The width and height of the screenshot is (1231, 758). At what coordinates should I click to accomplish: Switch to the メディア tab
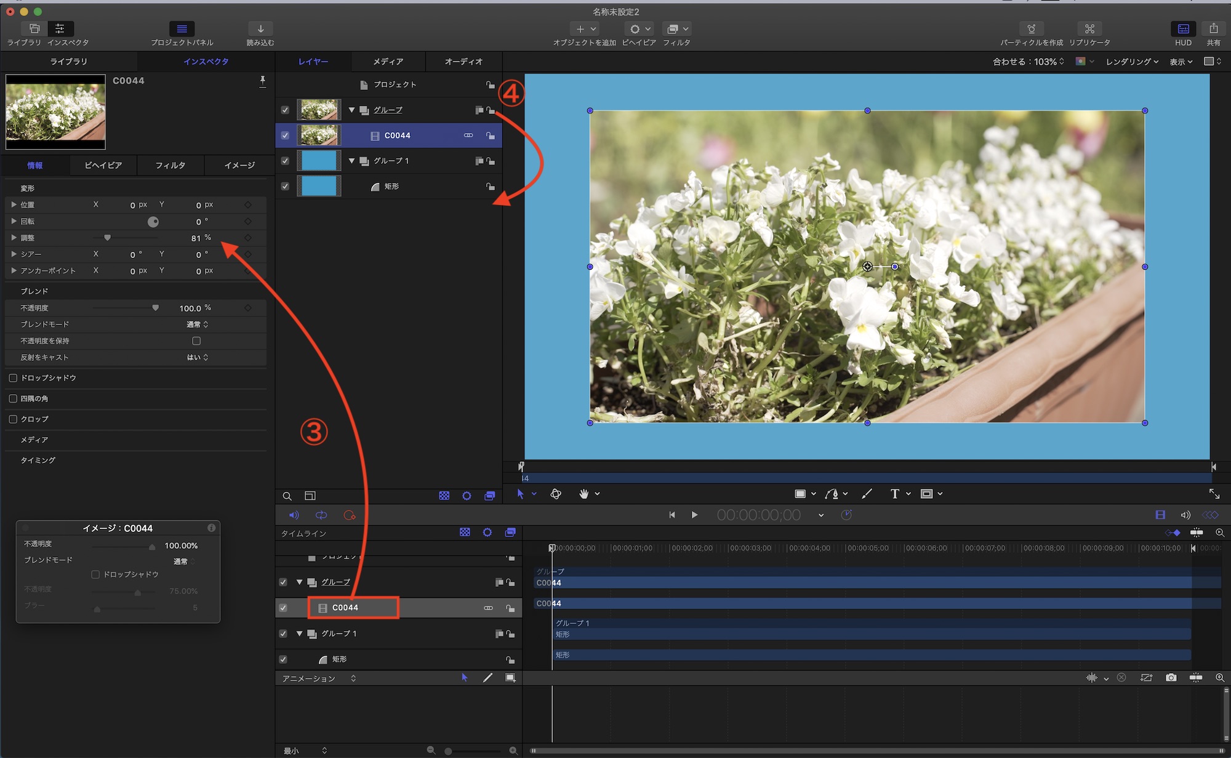tap(388, 62)
